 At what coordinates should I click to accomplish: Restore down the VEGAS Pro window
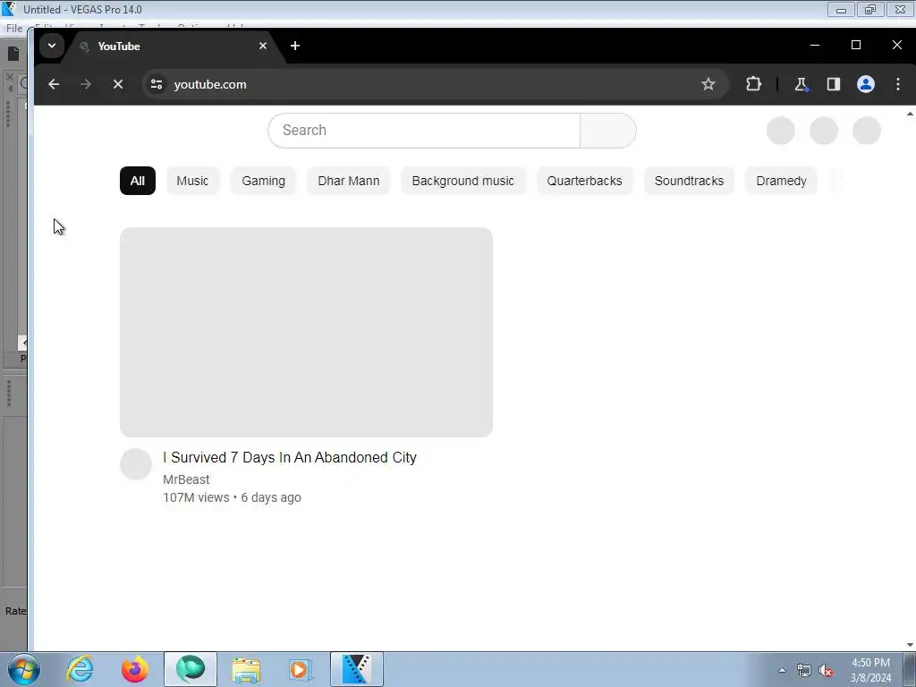[x=870, y=10]
